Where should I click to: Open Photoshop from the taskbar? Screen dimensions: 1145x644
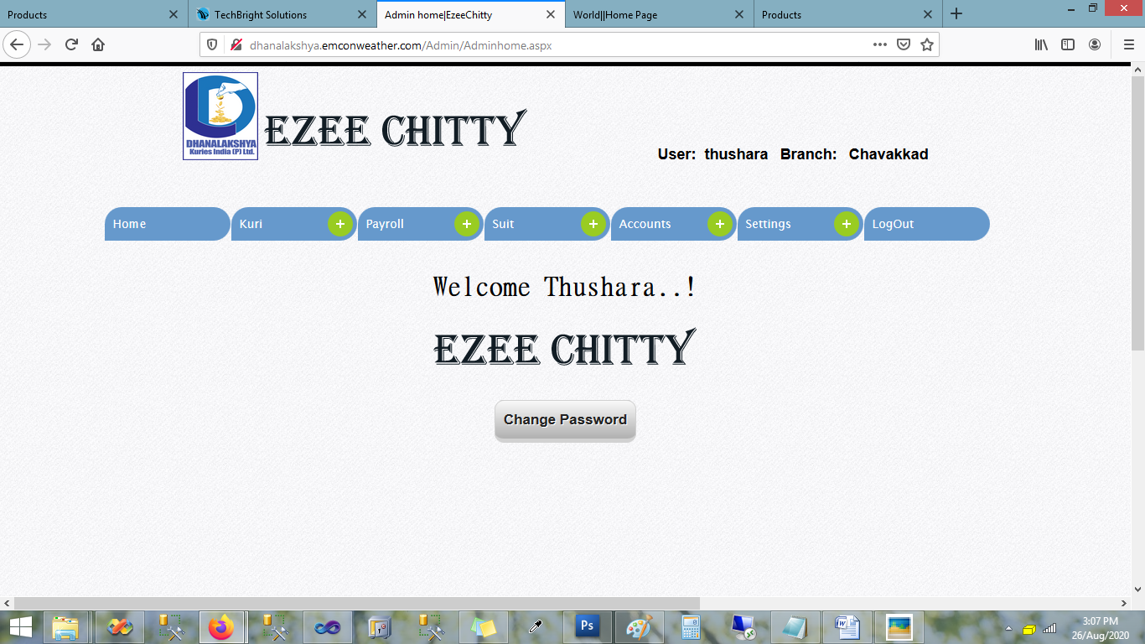coord(588,626)
